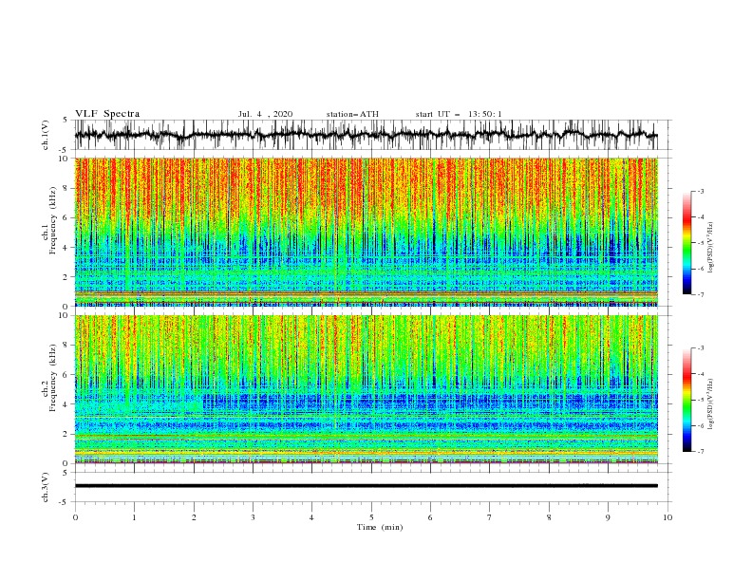Click the ch.1 voltage waveform trace

coord(367,135)
